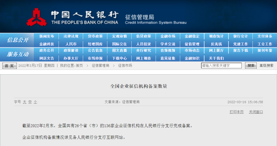Open the 新闻发布 menu item

tap(47, 36)
